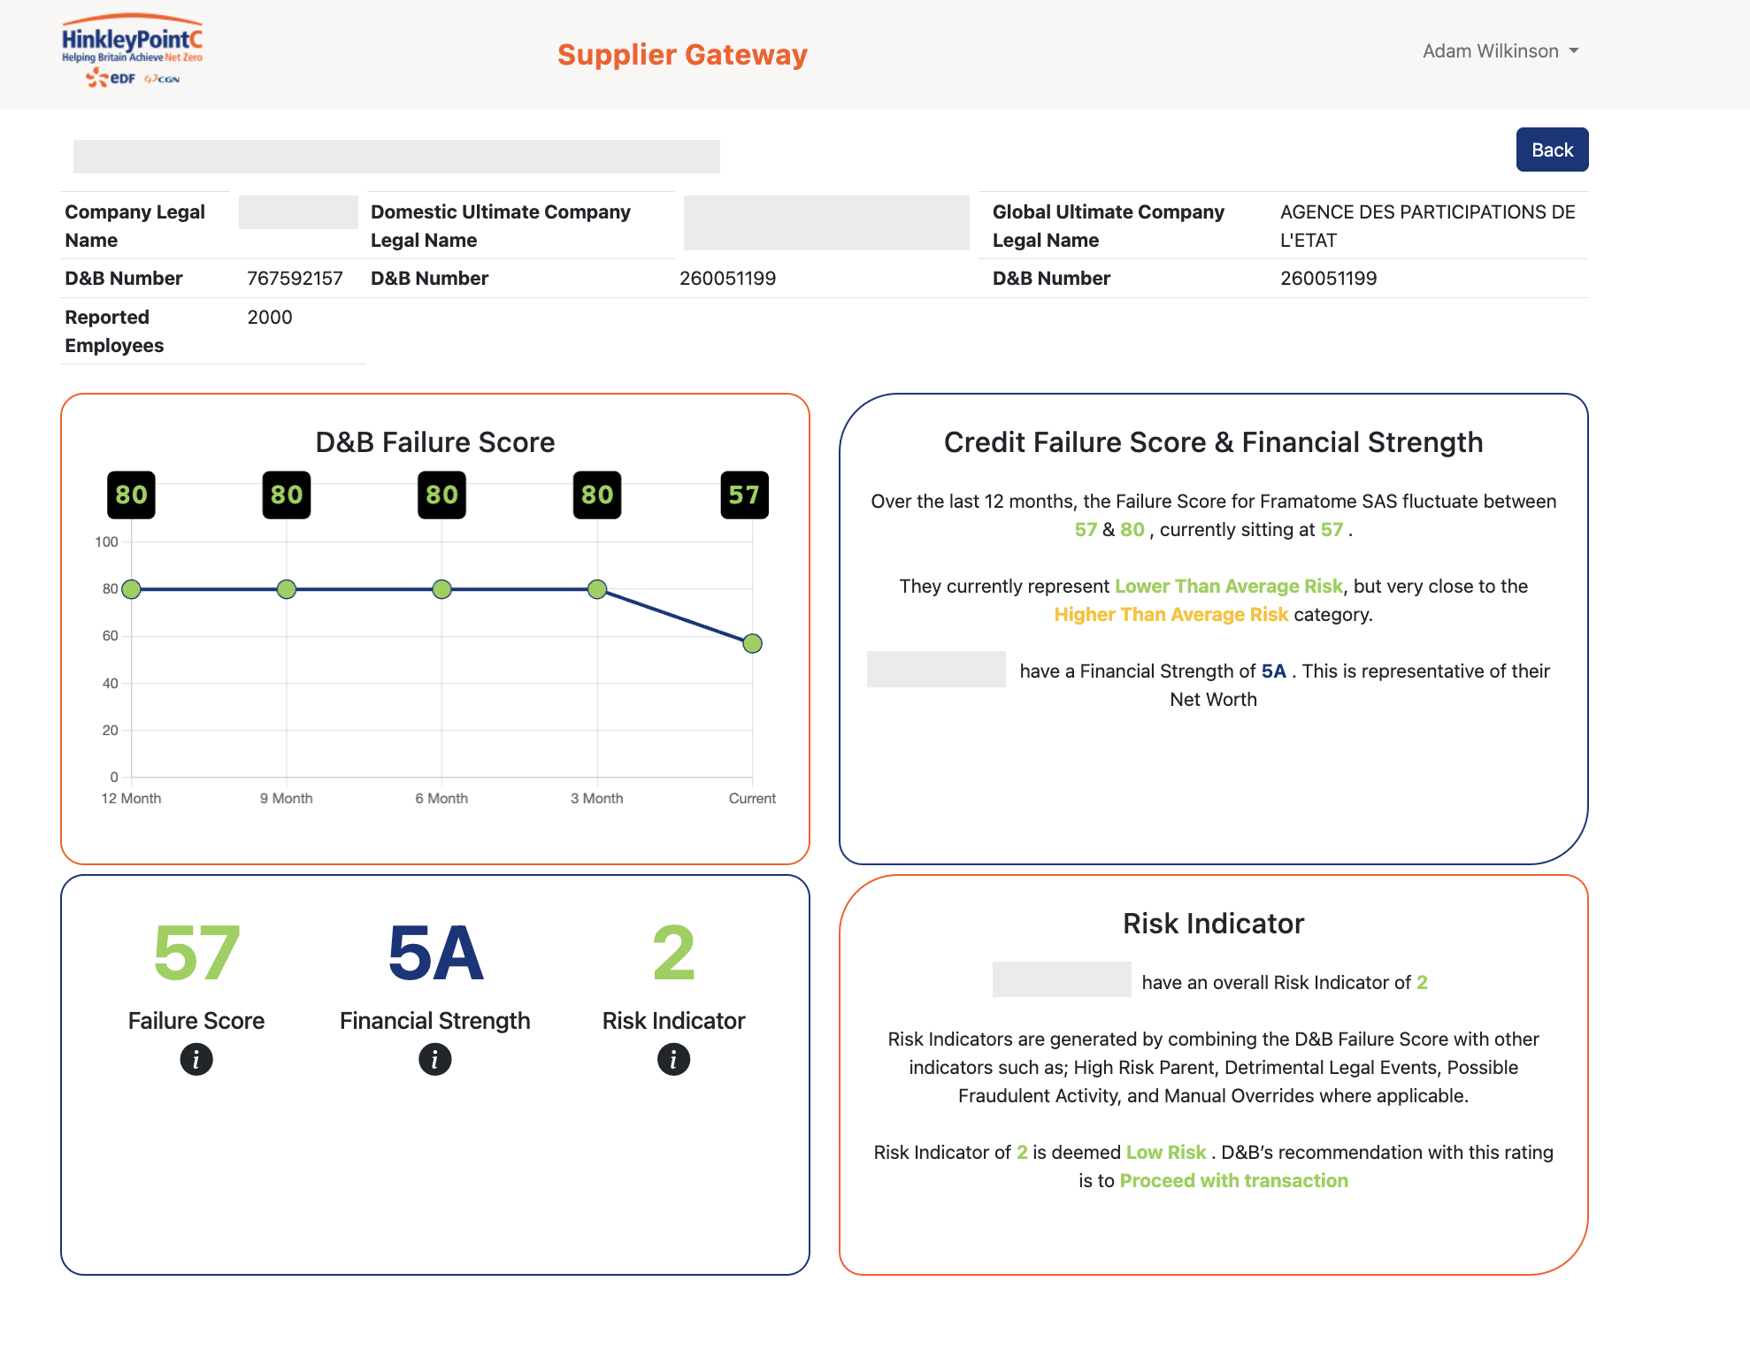1750x1350 pixels.
Task: Click the Low Risk text
Action: click(x=1165, y=1152)
